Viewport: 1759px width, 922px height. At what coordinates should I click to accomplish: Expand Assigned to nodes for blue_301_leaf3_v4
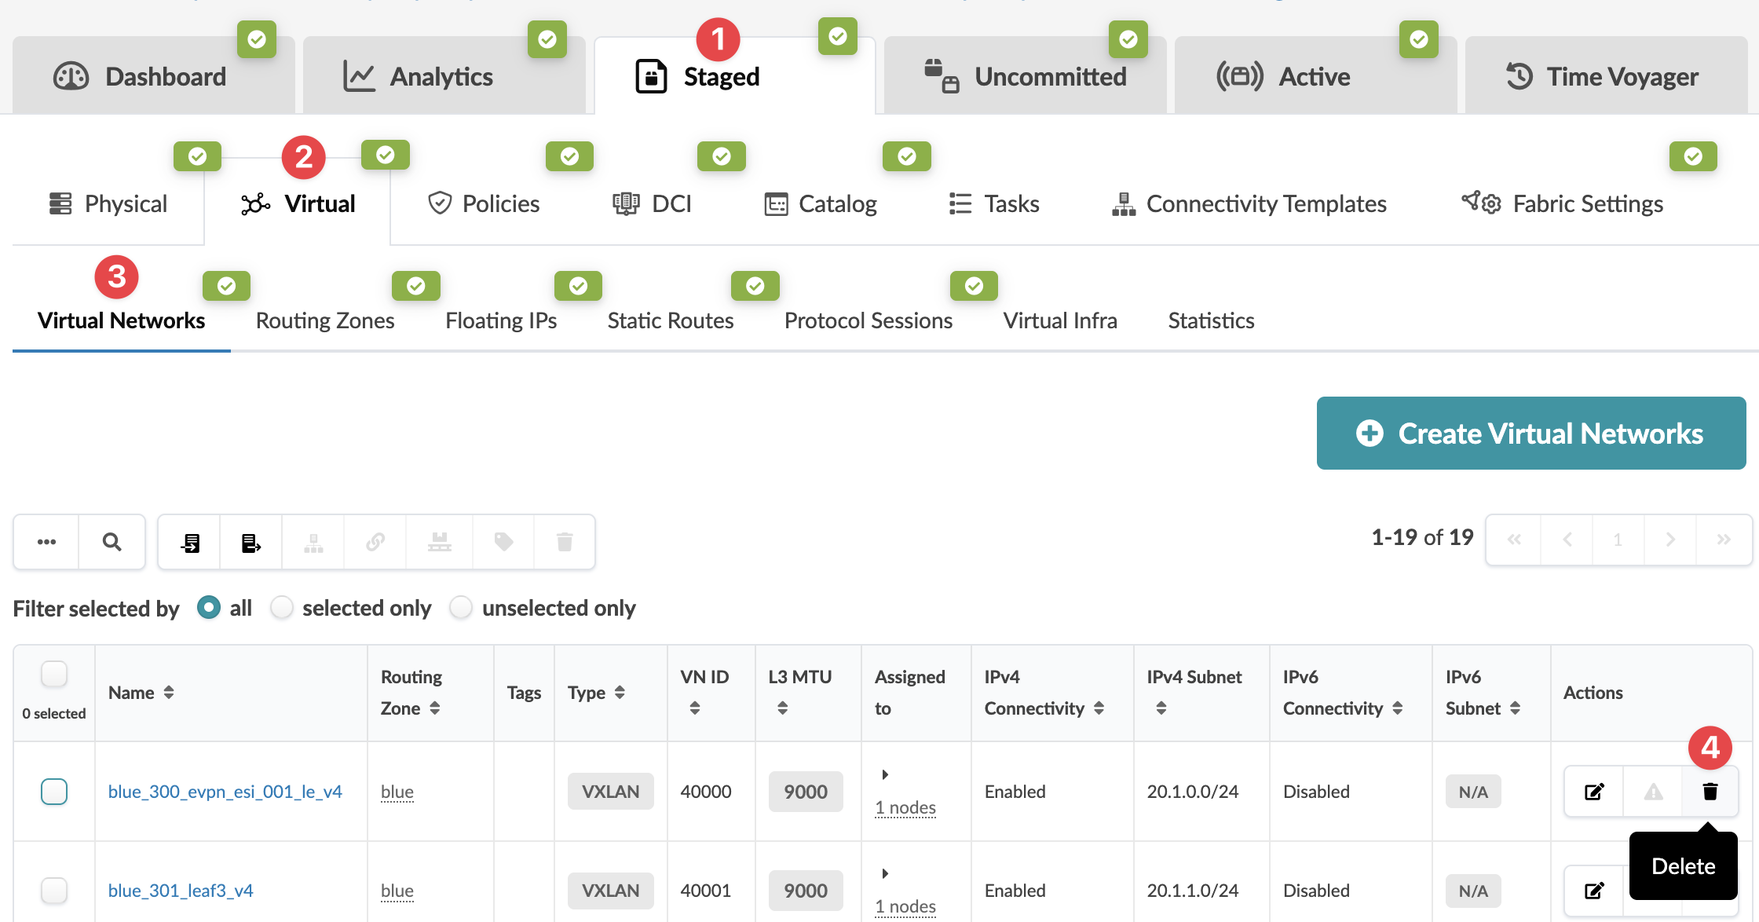pos(886,873)
